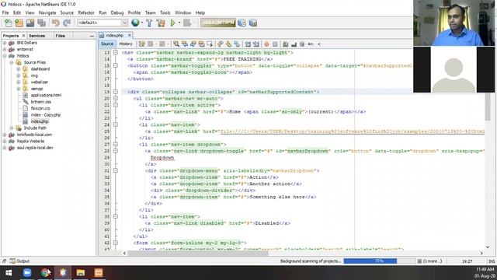Click the New Project toolbar icon
This screenshot has height=280, width=497.
(x=19, y=23)
